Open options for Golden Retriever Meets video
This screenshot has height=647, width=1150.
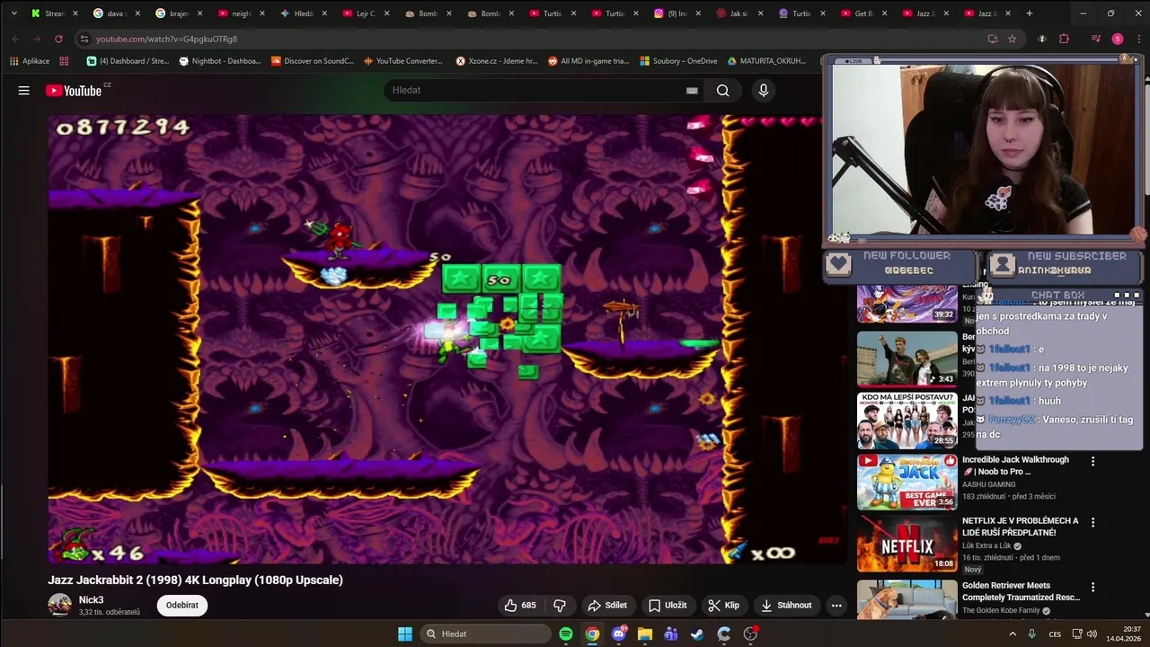(x=1092, y=587)
